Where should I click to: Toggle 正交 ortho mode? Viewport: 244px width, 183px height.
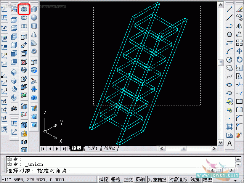pos(128,180)
